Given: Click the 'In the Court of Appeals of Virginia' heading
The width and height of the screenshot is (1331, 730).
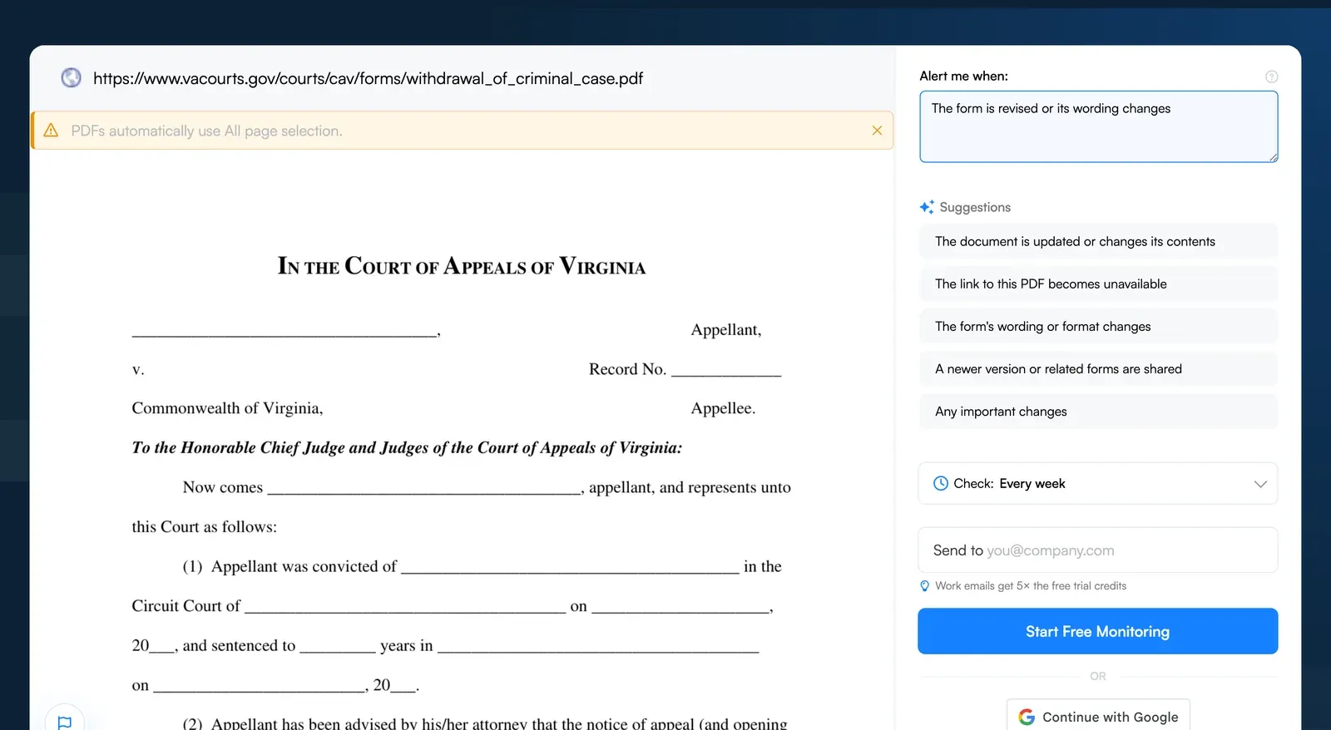Looking at the screenshot, I should (x=462, y=266).
